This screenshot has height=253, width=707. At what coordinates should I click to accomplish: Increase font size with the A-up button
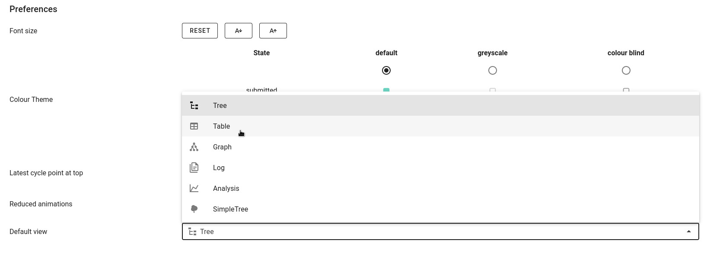coord(273,31)
